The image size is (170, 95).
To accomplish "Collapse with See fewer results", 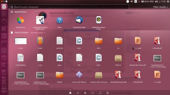I will point(38,33).
